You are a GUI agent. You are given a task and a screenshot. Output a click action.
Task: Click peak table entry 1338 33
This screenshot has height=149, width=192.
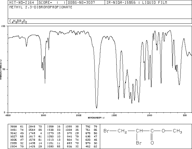click(54, 130)
